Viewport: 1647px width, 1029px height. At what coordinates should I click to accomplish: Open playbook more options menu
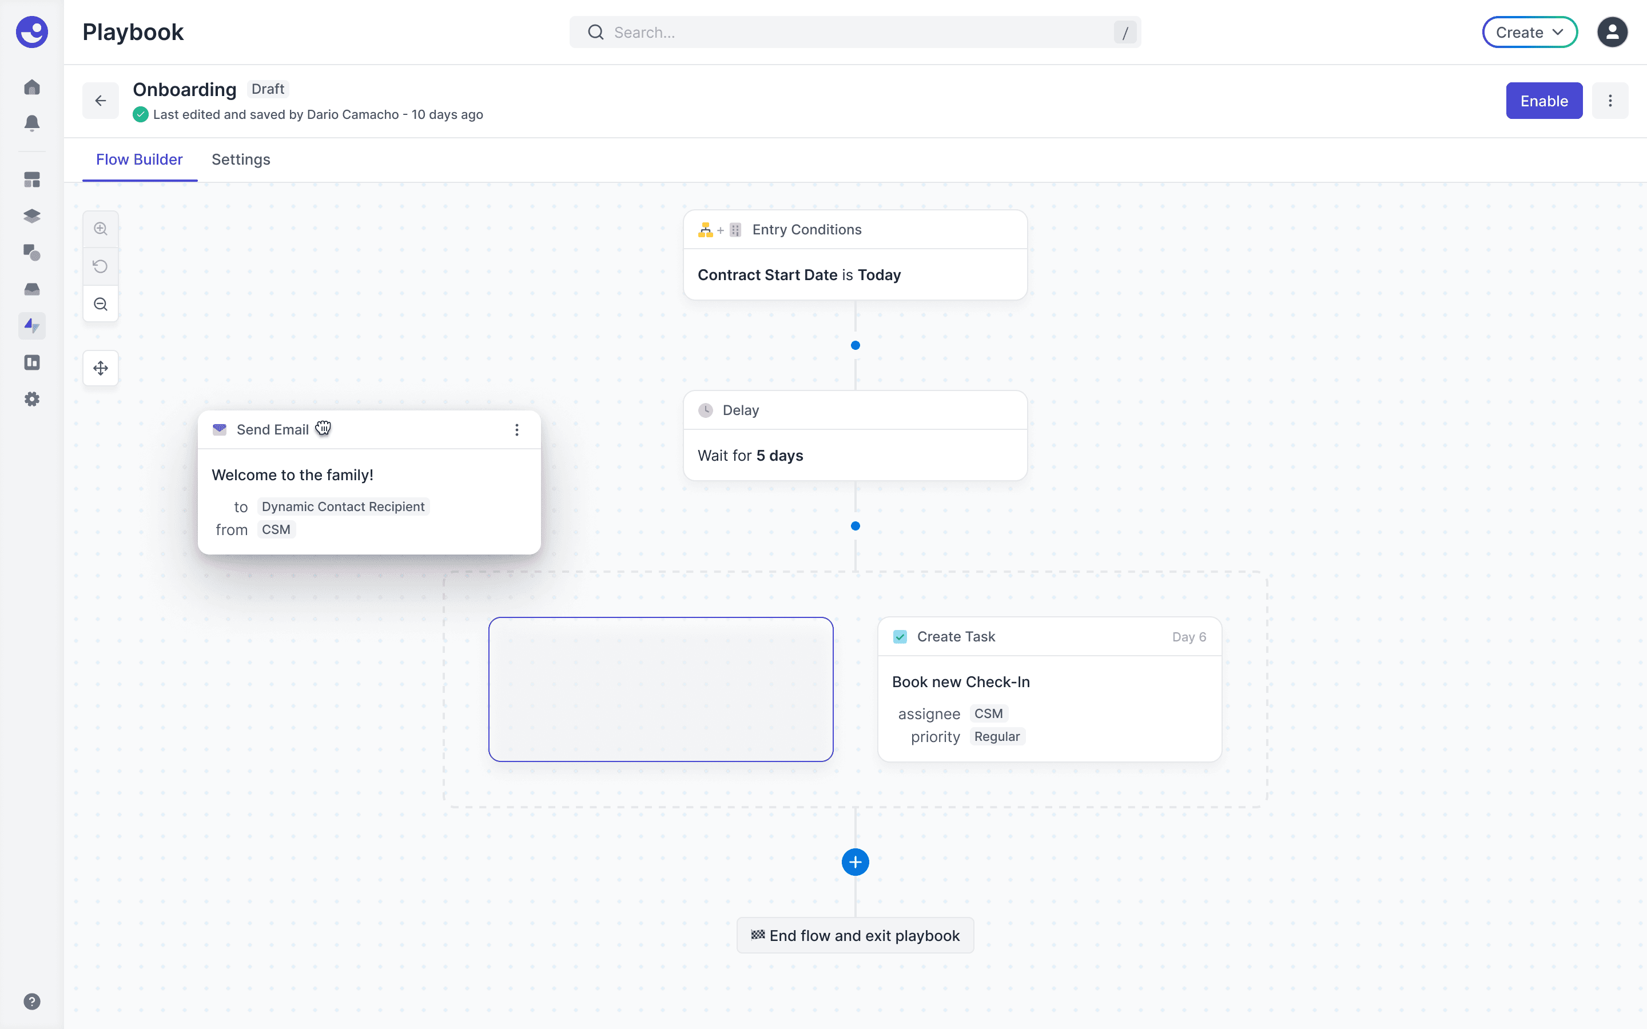click(1610, 101)
